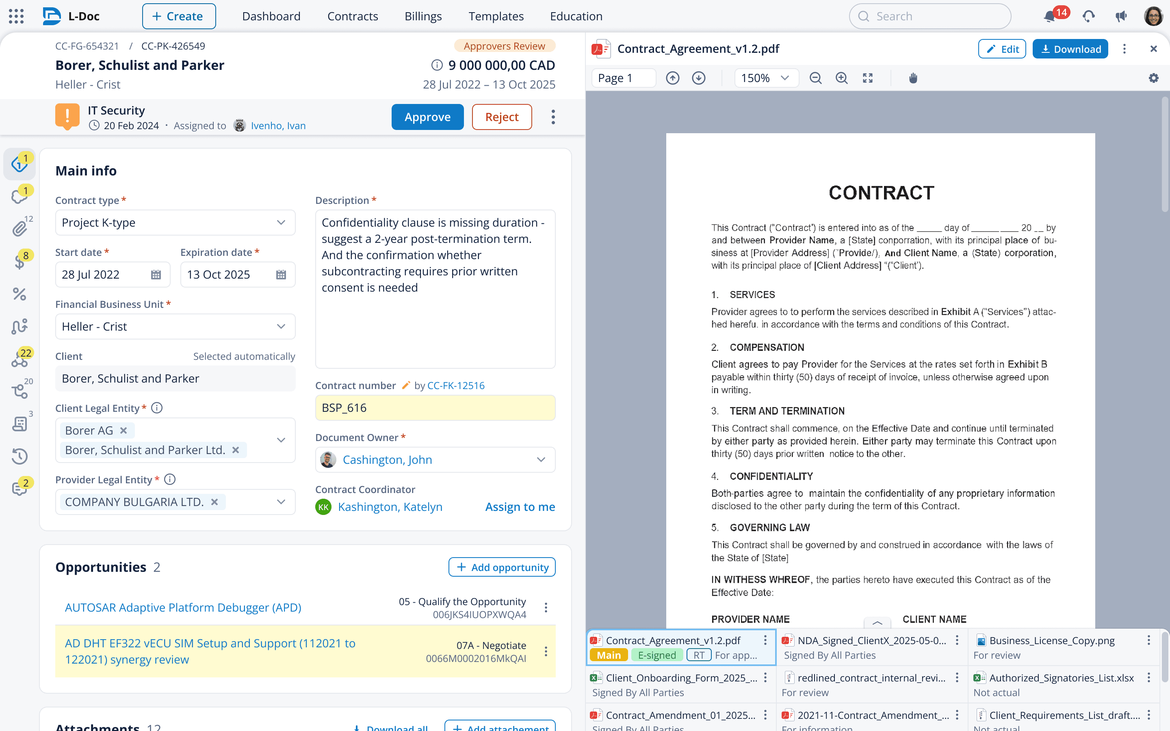The height and width of the screenshot is (731, 1170).
Task: Open the Start date calendar picker
Action: (156, 275)
